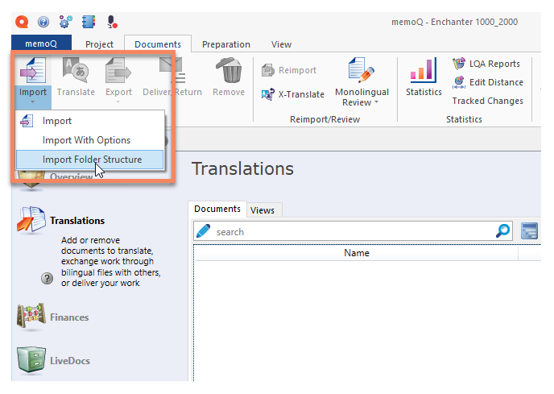Open the Finances abacus icon

[31, 316]
